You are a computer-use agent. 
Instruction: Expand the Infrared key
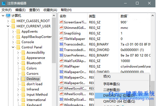pyautogui.click(x=18, y=89)
